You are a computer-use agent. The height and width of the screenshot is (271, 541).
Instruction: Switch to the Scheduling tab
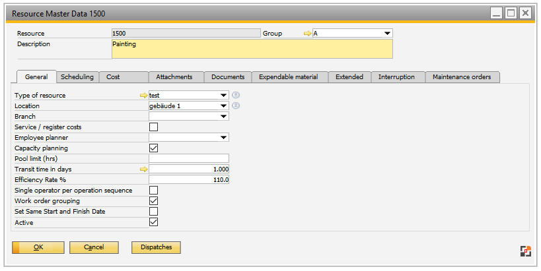pos(77,77)
